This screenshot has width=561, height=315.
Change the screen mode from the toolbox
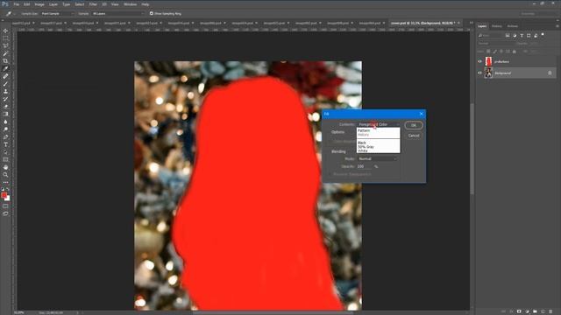(5, 213)
